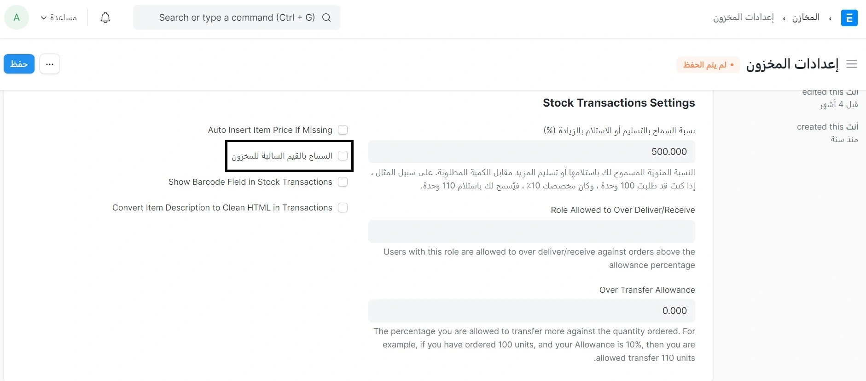Focus the Over Transfer Allowance input

coord(532,311)
